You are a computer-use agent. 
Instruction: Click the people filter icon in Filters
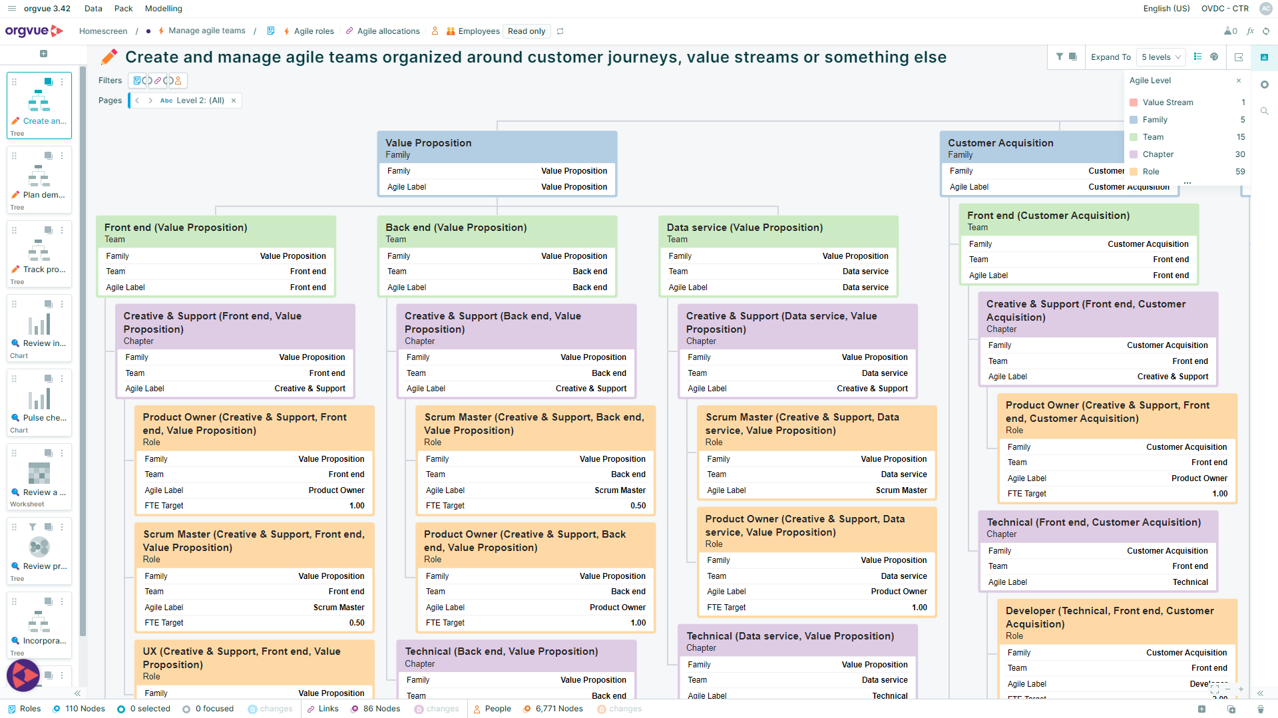point(178,81)
